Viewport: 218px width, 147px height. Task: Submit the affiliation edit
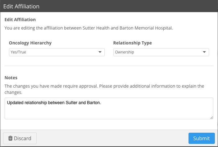[x=202, y=138]
